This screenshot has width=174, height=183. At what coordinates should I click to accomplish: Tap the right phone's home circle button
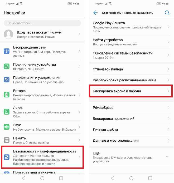click(131, 178)
